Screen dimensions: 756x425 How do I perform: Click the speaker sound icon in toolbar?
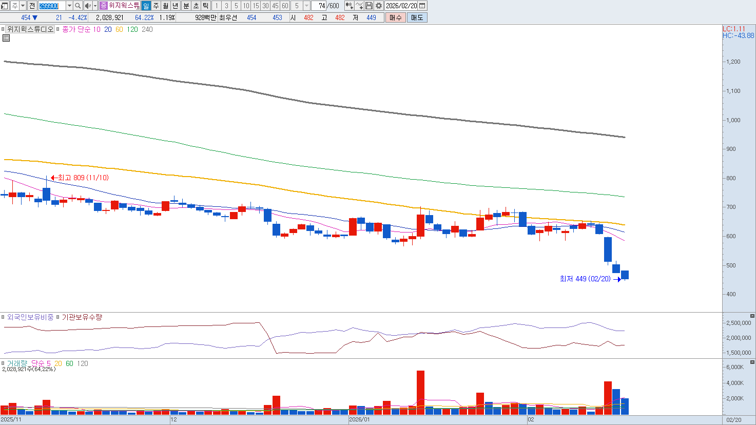tap(87, 6)
